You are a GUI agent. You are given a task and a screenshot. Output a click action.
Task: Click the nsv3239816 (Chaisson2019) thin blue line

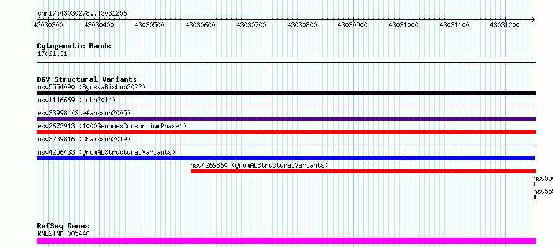(286, 145)
